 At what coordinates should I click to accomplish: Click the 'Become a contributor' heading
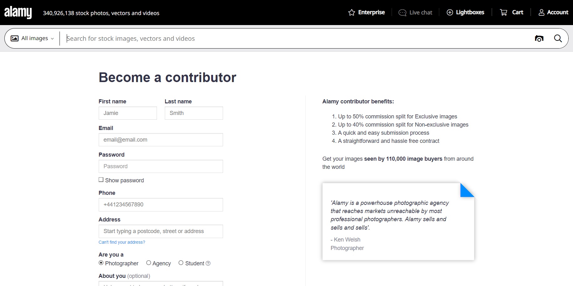[167, 77]
